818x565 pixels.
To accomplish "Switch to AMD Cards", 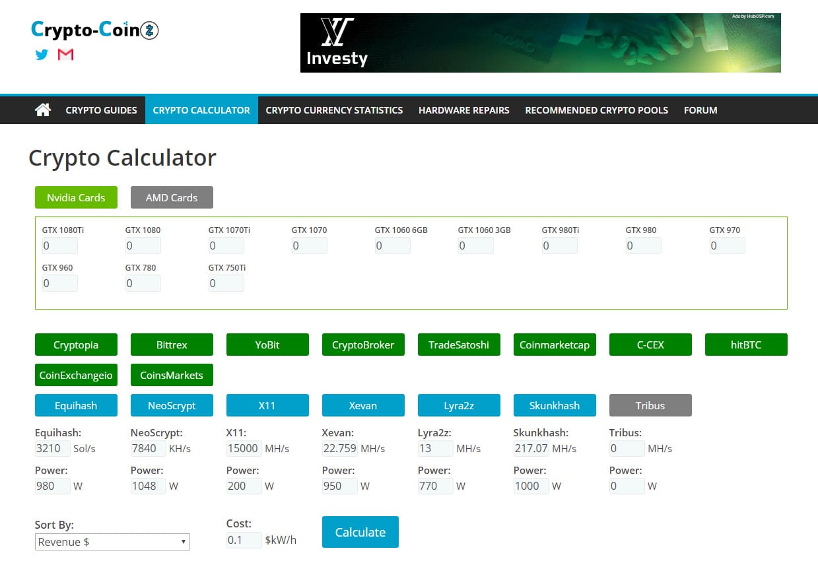I will (172, 197).
